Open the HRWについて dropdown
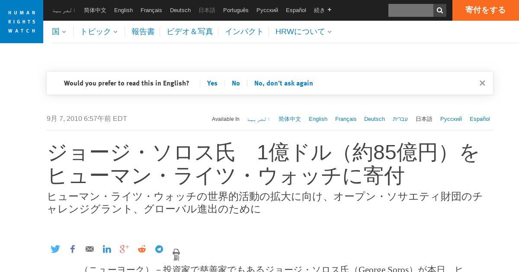 pyautogui.click(x=304, y=32)
